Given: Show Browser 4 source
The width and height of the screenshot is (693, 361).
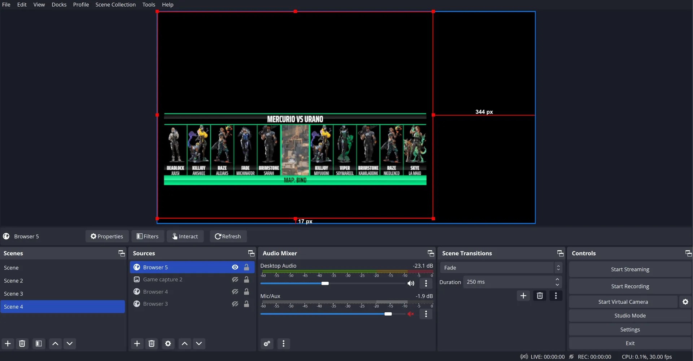Looking at the screenshot, I should 235,292.
